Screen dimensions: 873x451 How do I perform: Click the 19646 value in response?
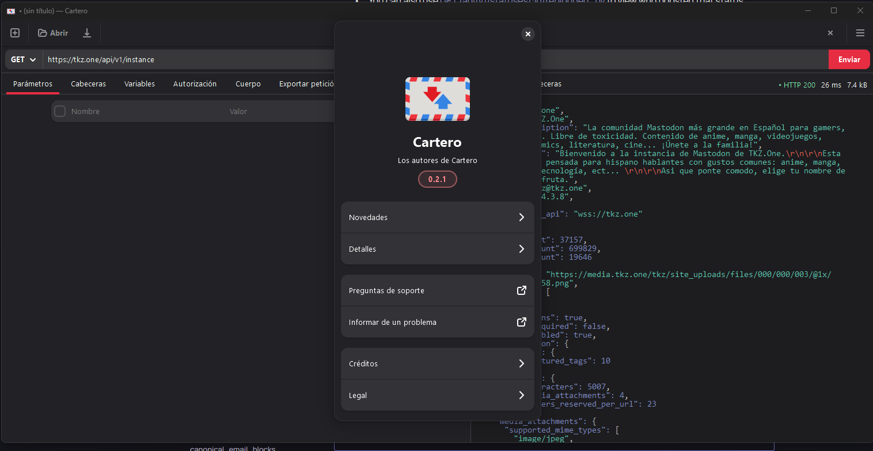click(x=580, y=257)
